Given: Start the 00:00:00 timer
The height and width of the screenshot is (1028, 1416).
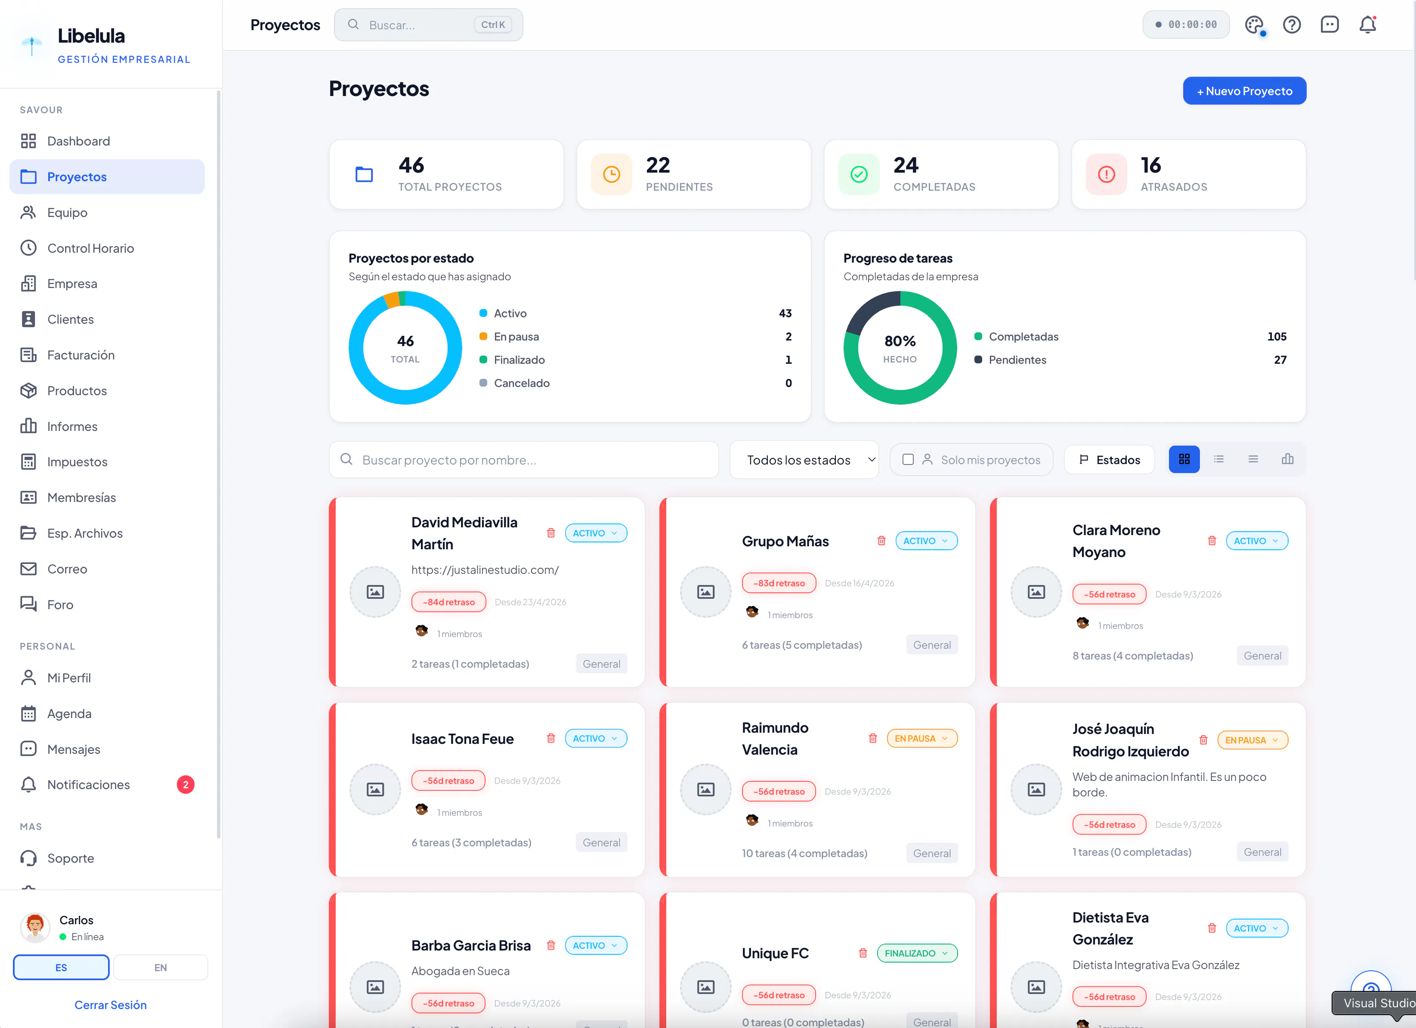Looking at the screenshot, I should coord(1186,25).
